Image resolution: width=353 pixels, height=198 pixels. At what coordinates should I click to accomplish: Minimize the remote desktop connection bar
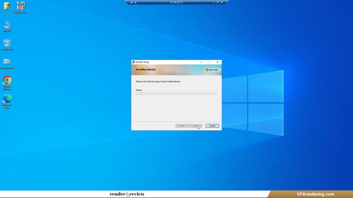pos(213,2)
